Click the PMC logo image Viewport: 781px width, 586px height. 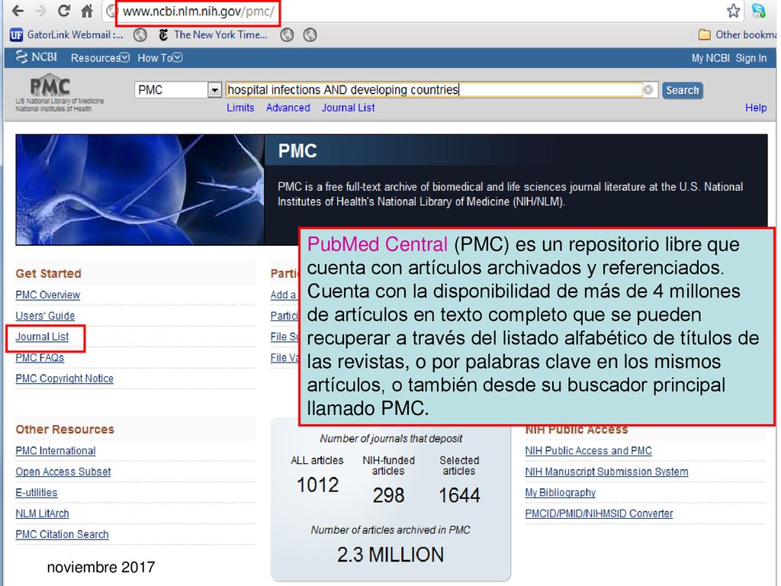50,86
